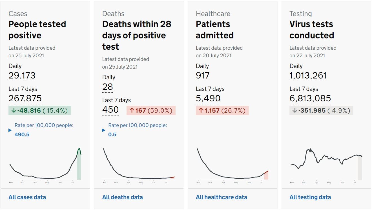Click the daily cases figure 29,173
The height and width of the screenshot is (210, 372).
[22, 76]
